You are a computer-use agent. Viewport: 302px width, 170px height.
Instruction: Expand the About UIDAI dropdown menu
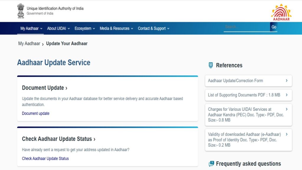pos(58,29)
